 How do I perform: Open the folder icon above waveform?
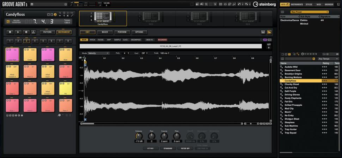(x=269, y=32)
